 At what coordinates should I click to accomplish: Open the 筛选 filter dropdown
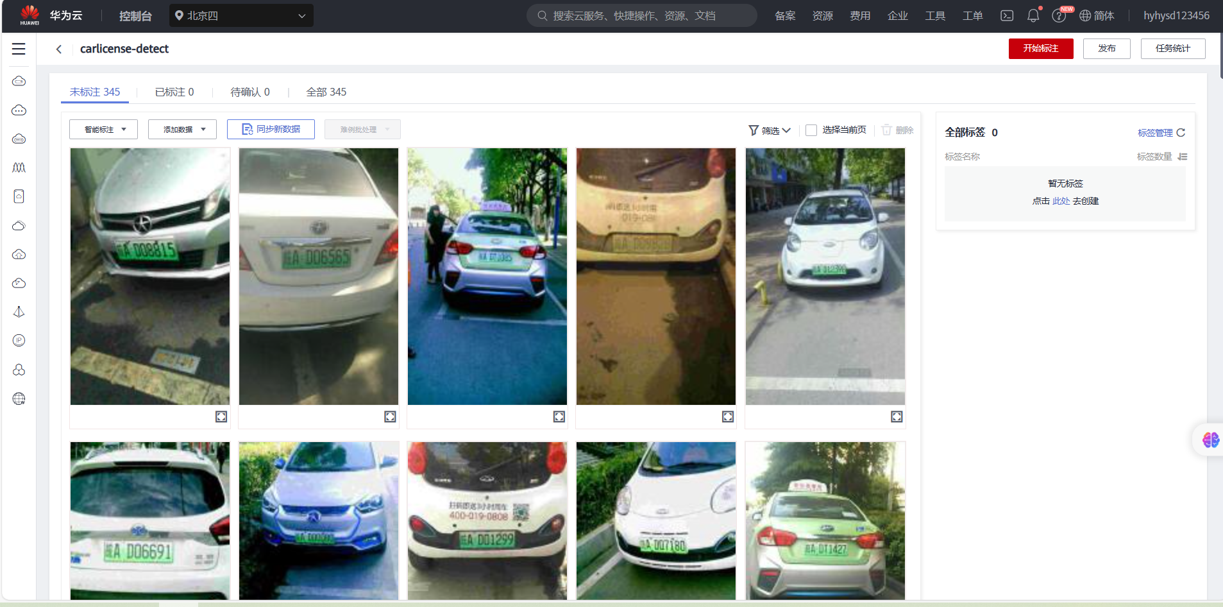pos(770,130)
